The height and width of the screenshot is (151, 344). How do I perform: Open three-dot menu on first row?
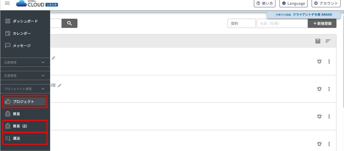tap(329, 62)
